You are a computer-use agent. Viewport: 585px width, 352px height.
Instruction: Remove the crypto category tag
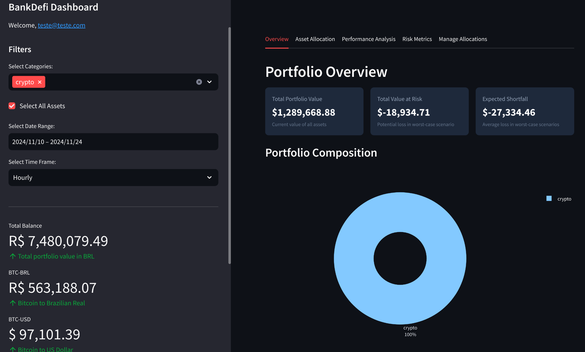pyautogui.click(x=40, y=82)
